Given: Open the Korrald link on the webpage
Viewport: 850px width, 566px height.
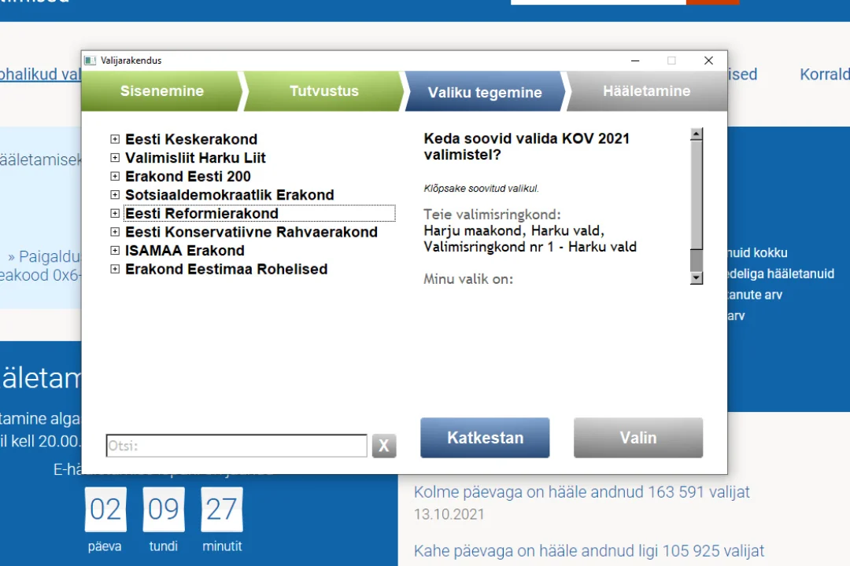Looking at the screenshot, I should (825, 74).
